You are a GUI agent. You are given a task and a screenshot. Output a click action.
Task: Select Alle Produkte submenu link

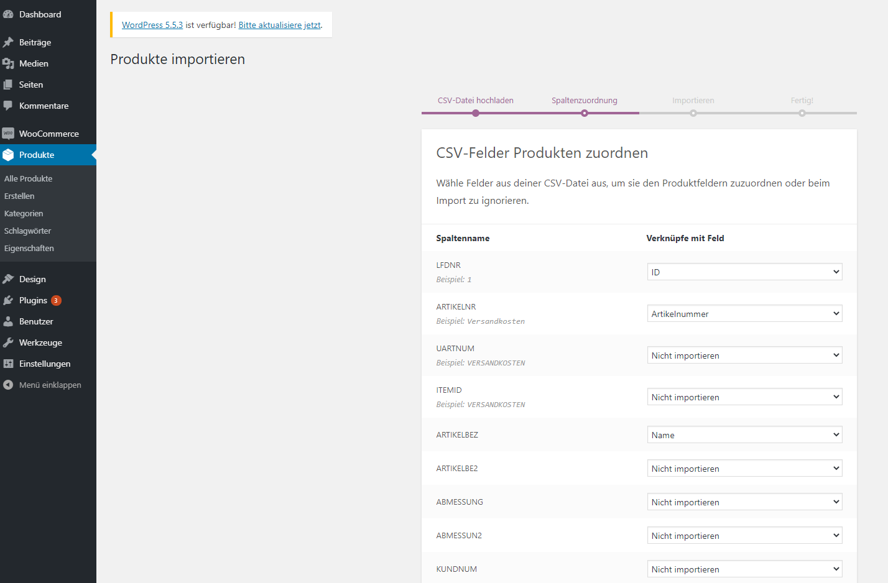tap(28, 178)
